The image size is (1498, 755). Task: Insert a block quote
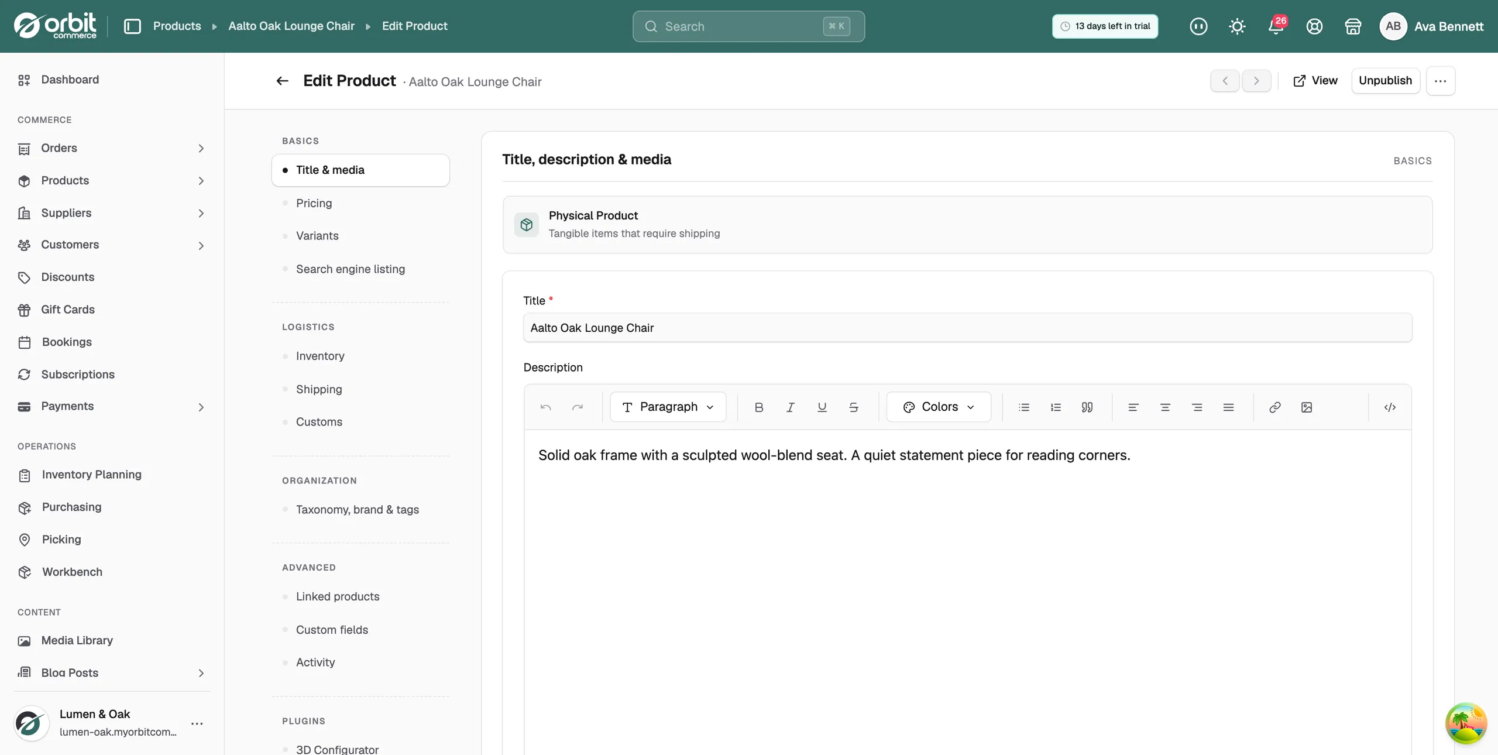(x=1087, y=407)
